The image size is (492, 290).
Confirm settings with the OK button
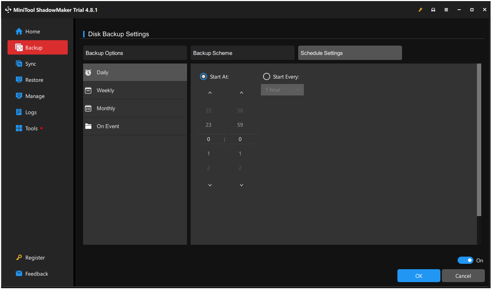point(419,276)
